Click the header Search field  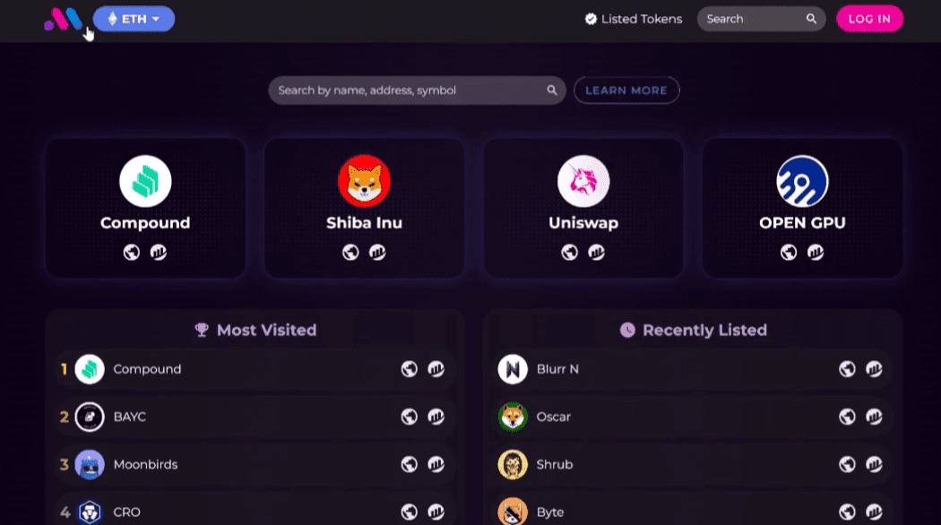751,19
